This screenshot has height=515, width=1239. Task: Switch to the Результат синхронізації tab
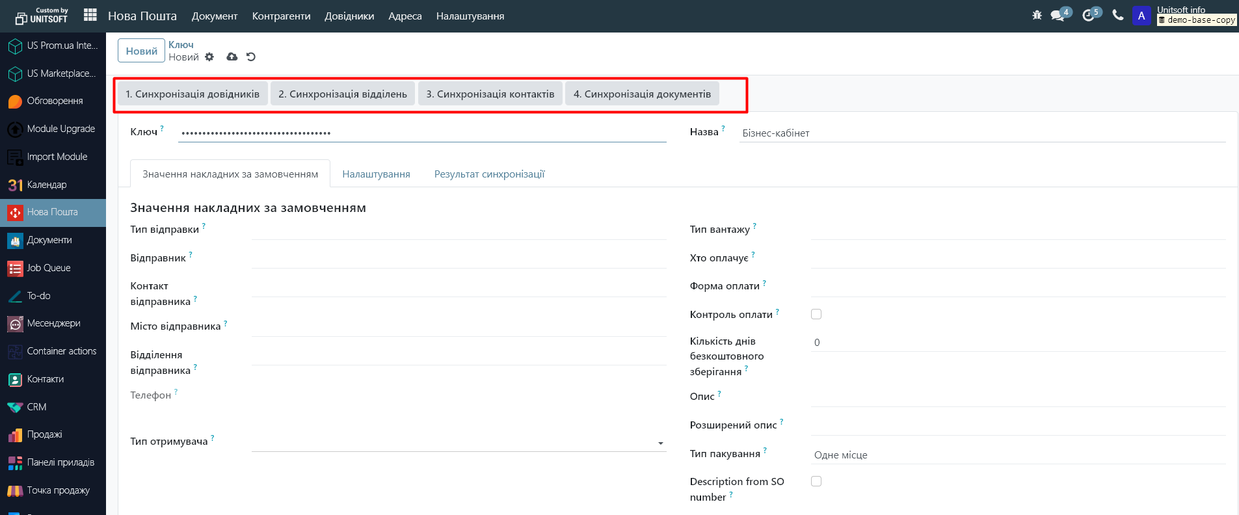click(x=489, y=174)
